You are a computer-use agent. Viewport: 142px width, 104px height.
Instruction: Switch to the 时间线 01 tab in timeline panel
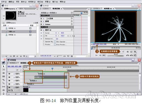coord(13,63)
